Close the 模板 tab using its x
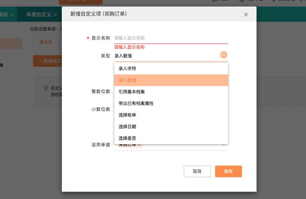This screenshot has width=306, height=199. coord(12,15)
